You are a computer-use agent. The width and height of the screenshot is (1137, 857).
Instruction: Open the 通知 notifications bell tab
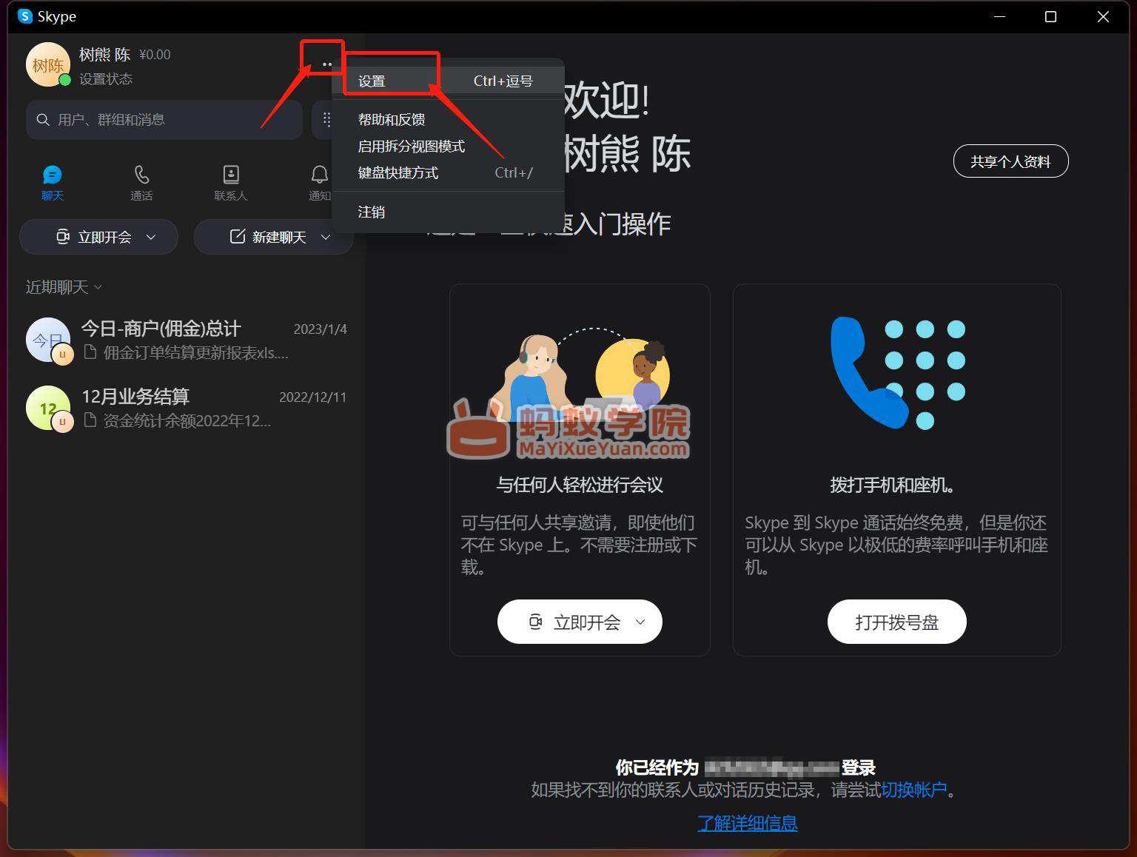(x=319, y=183)
